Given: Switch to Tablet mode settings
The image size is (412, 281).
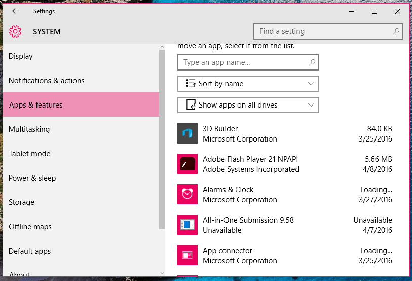Looking at the screenshot, I should coord(29,154).
